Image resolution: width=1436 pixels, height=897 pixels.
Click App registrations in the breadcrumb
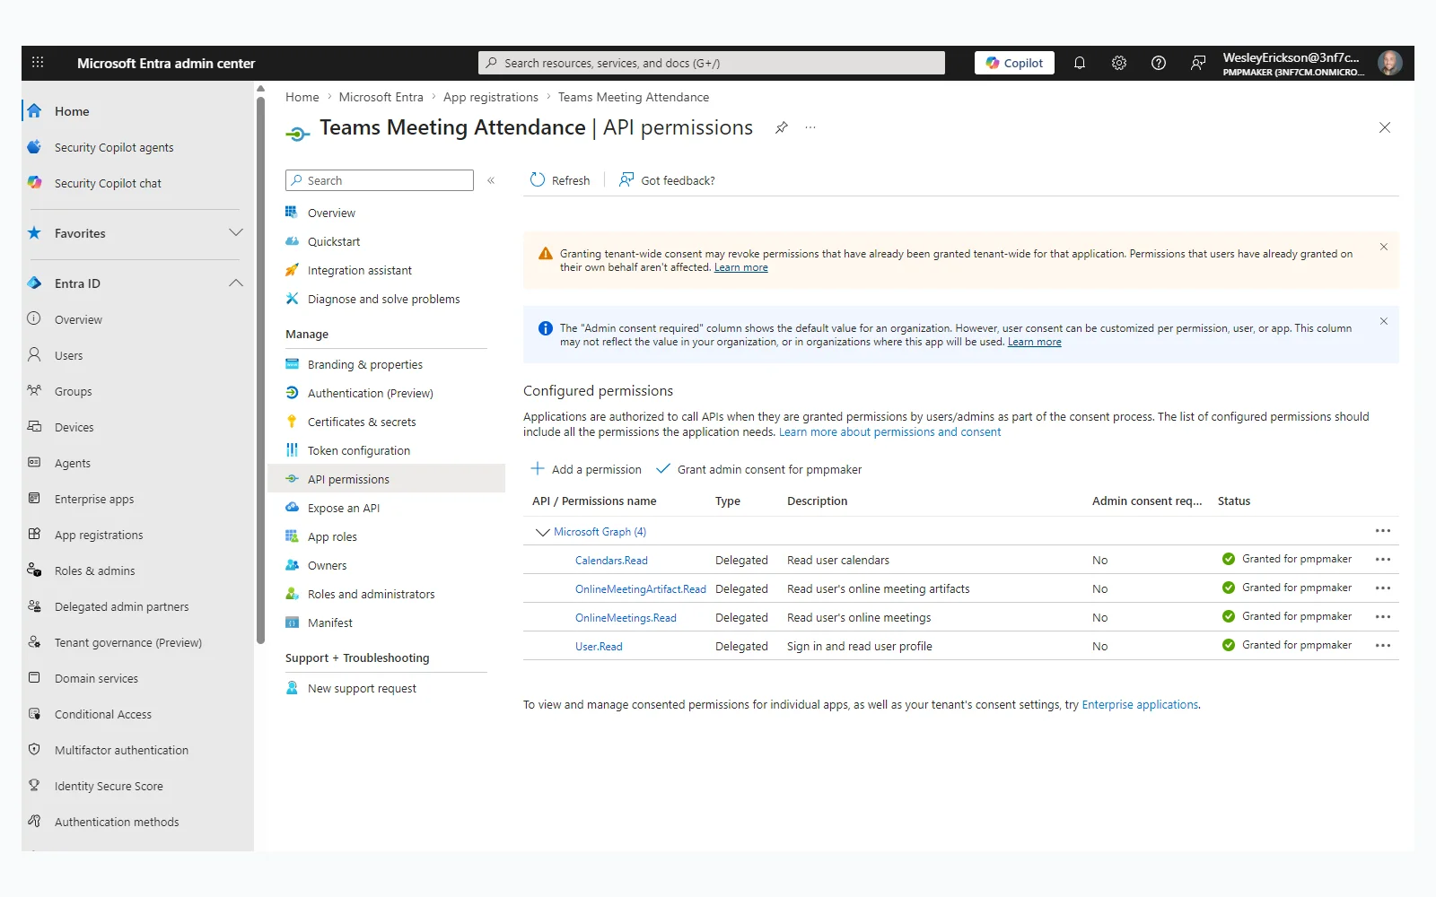(x=491, y=97)
